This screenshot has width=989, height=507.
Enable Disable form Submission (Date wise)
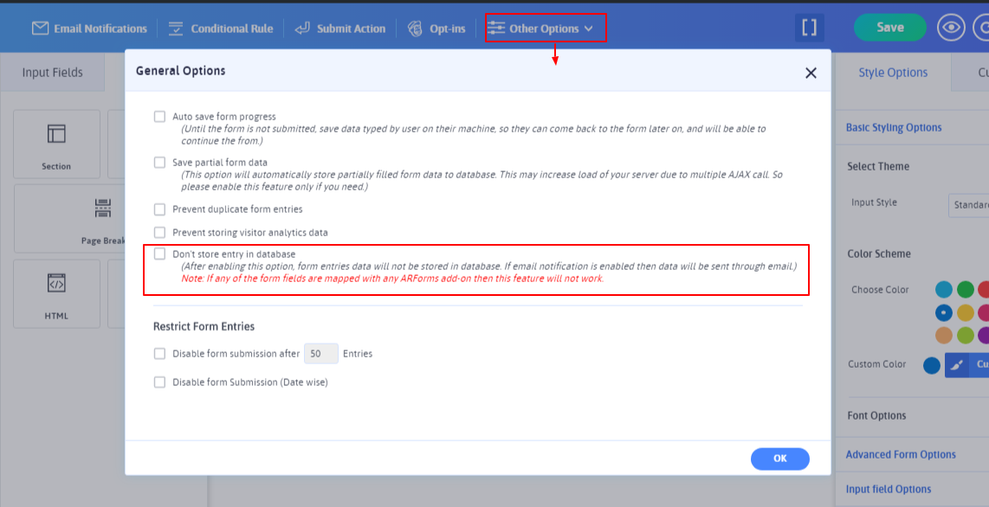[x=159, y=382]
